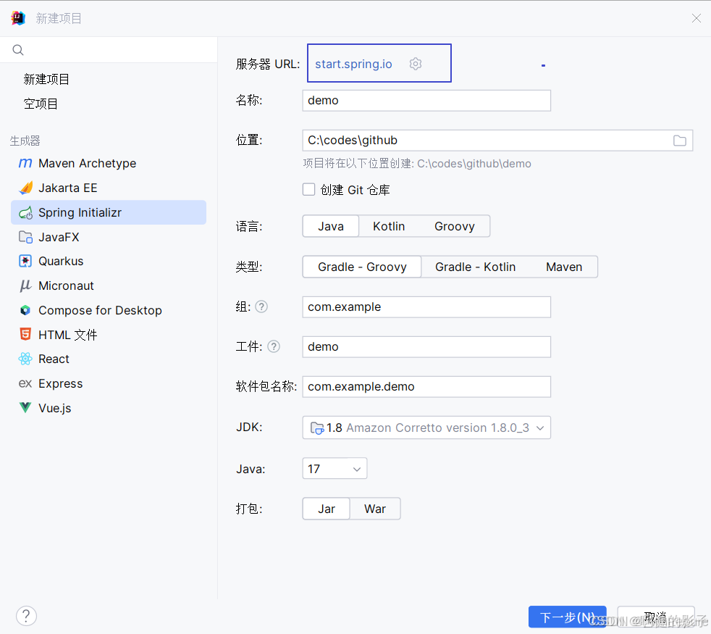Enable the 创建 Git 仓库 checkbox

click(308, 189)
